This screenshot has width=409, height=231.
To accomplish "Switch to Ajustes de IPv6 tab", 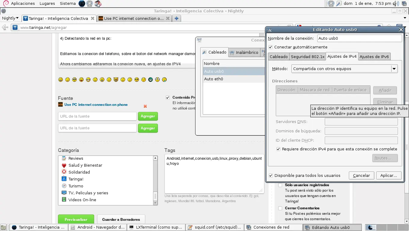I will (374, 57).
